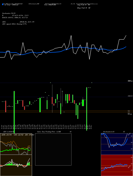Click the '(MGR) 26, 22.9, 39' ADX values
Image resolution: width=133 pixels, height=176 pixels.
point(27,22)
